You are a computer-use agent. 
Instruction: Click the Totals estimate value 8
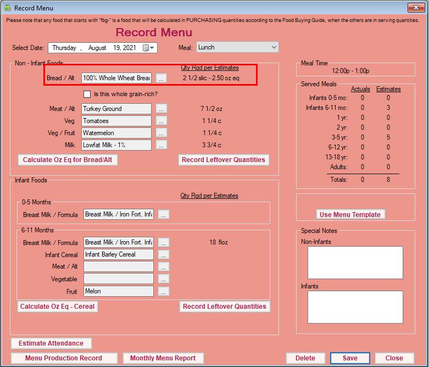point(388,180)
